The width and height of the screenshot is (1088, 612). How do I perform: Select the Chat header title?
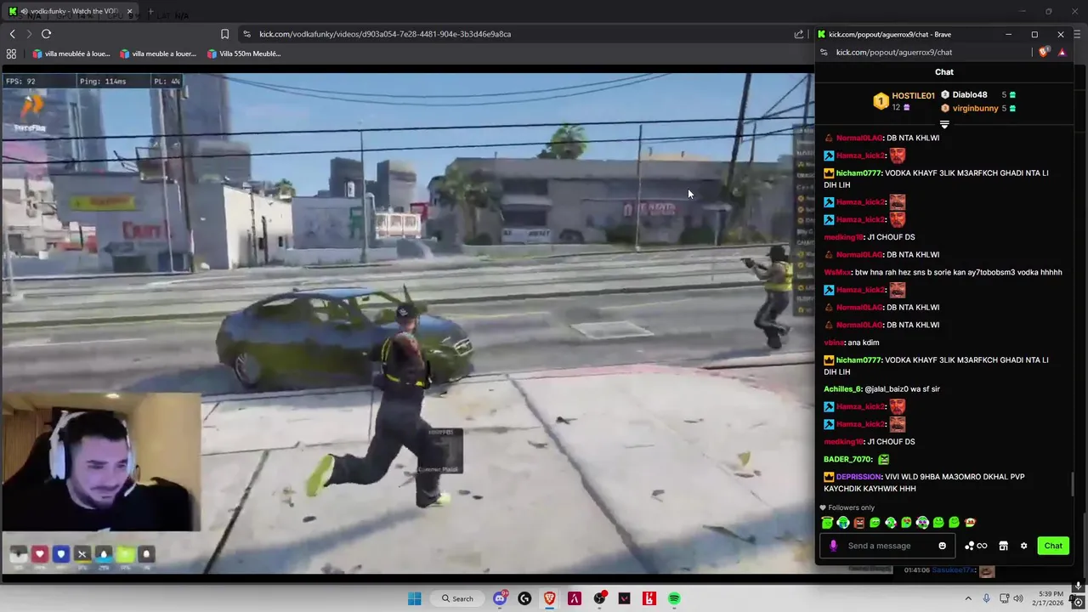(x=944, y=72)
